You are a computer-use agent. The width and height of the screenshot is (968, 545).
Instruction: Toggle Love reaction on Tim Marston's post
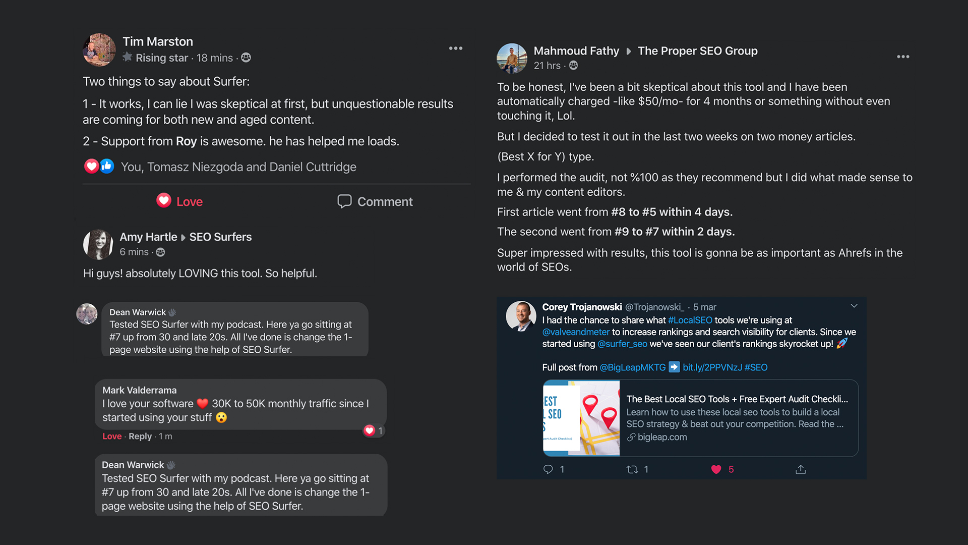(179, 201)
